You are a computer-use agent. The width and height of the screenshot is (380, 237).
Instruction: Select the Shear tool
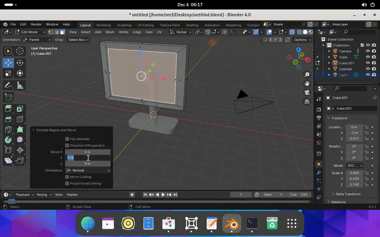point(8,160)
